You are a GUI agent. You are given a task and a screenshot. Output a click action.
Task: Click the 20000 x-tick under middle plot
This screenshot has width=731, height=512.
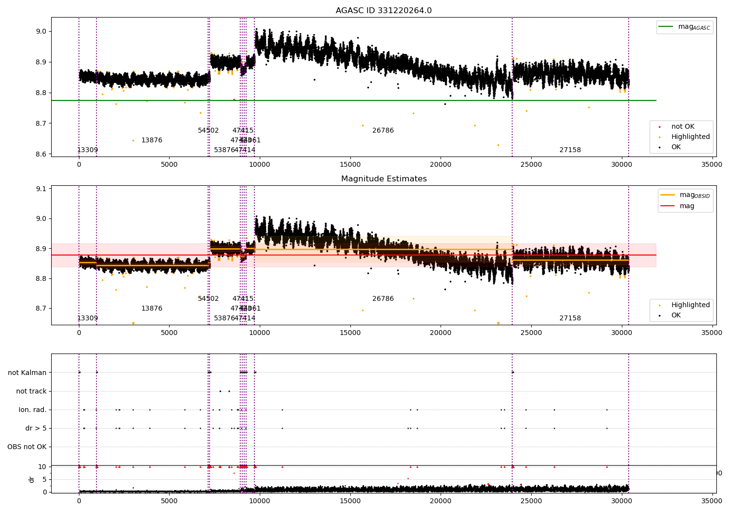[x=441, y=333]
